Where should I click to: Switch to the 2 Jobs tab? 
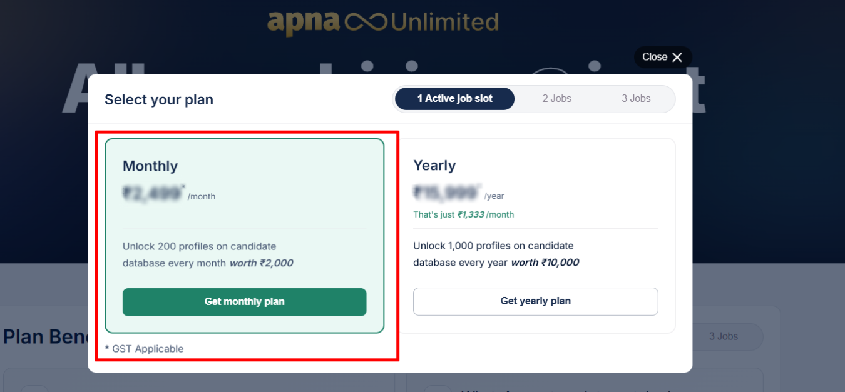(556, 99)
